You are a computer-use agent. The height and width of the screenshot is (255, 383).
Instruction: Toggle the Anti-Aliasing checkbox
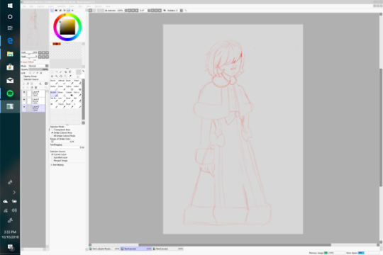[x=52, y=165]
